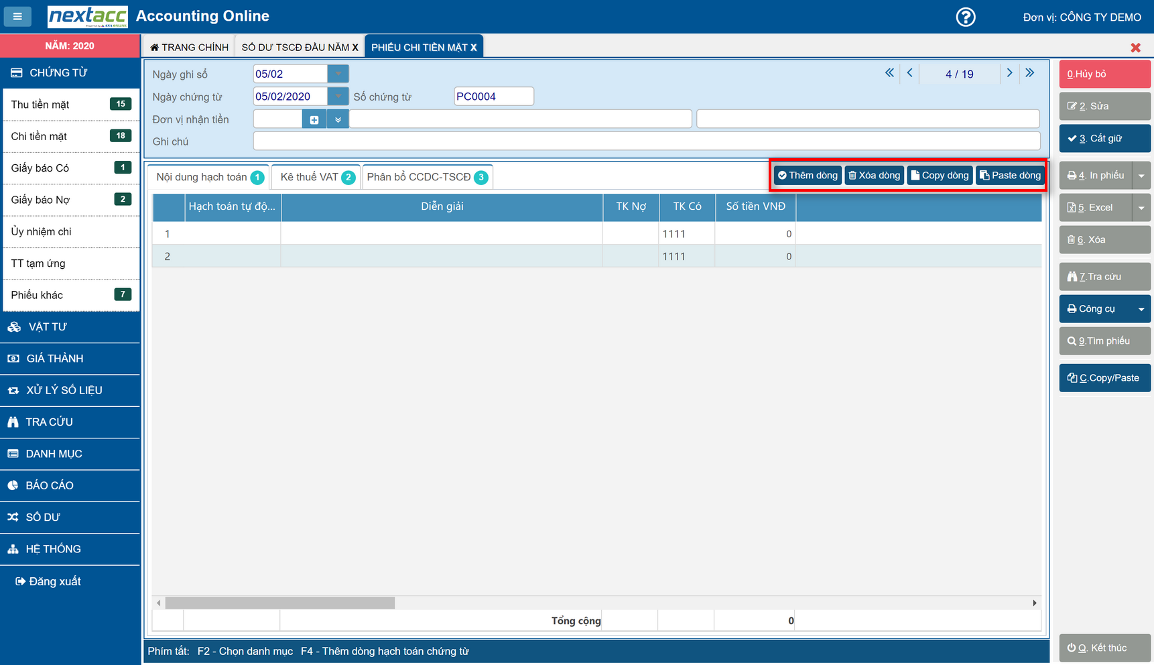Expand the Excel export dropdown arrow
1154x665 pixels.
pos(1141,208)
